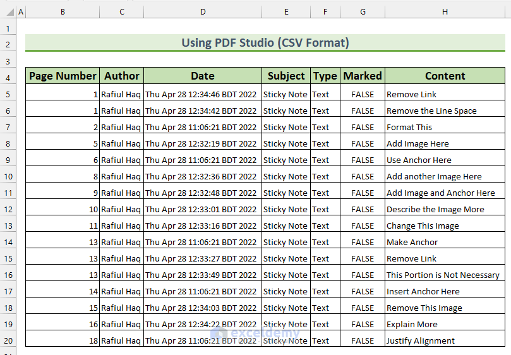The image size is (511, 355).
Task: Select the 'Page Number' header cell
Action: click(x=63, y=76)
